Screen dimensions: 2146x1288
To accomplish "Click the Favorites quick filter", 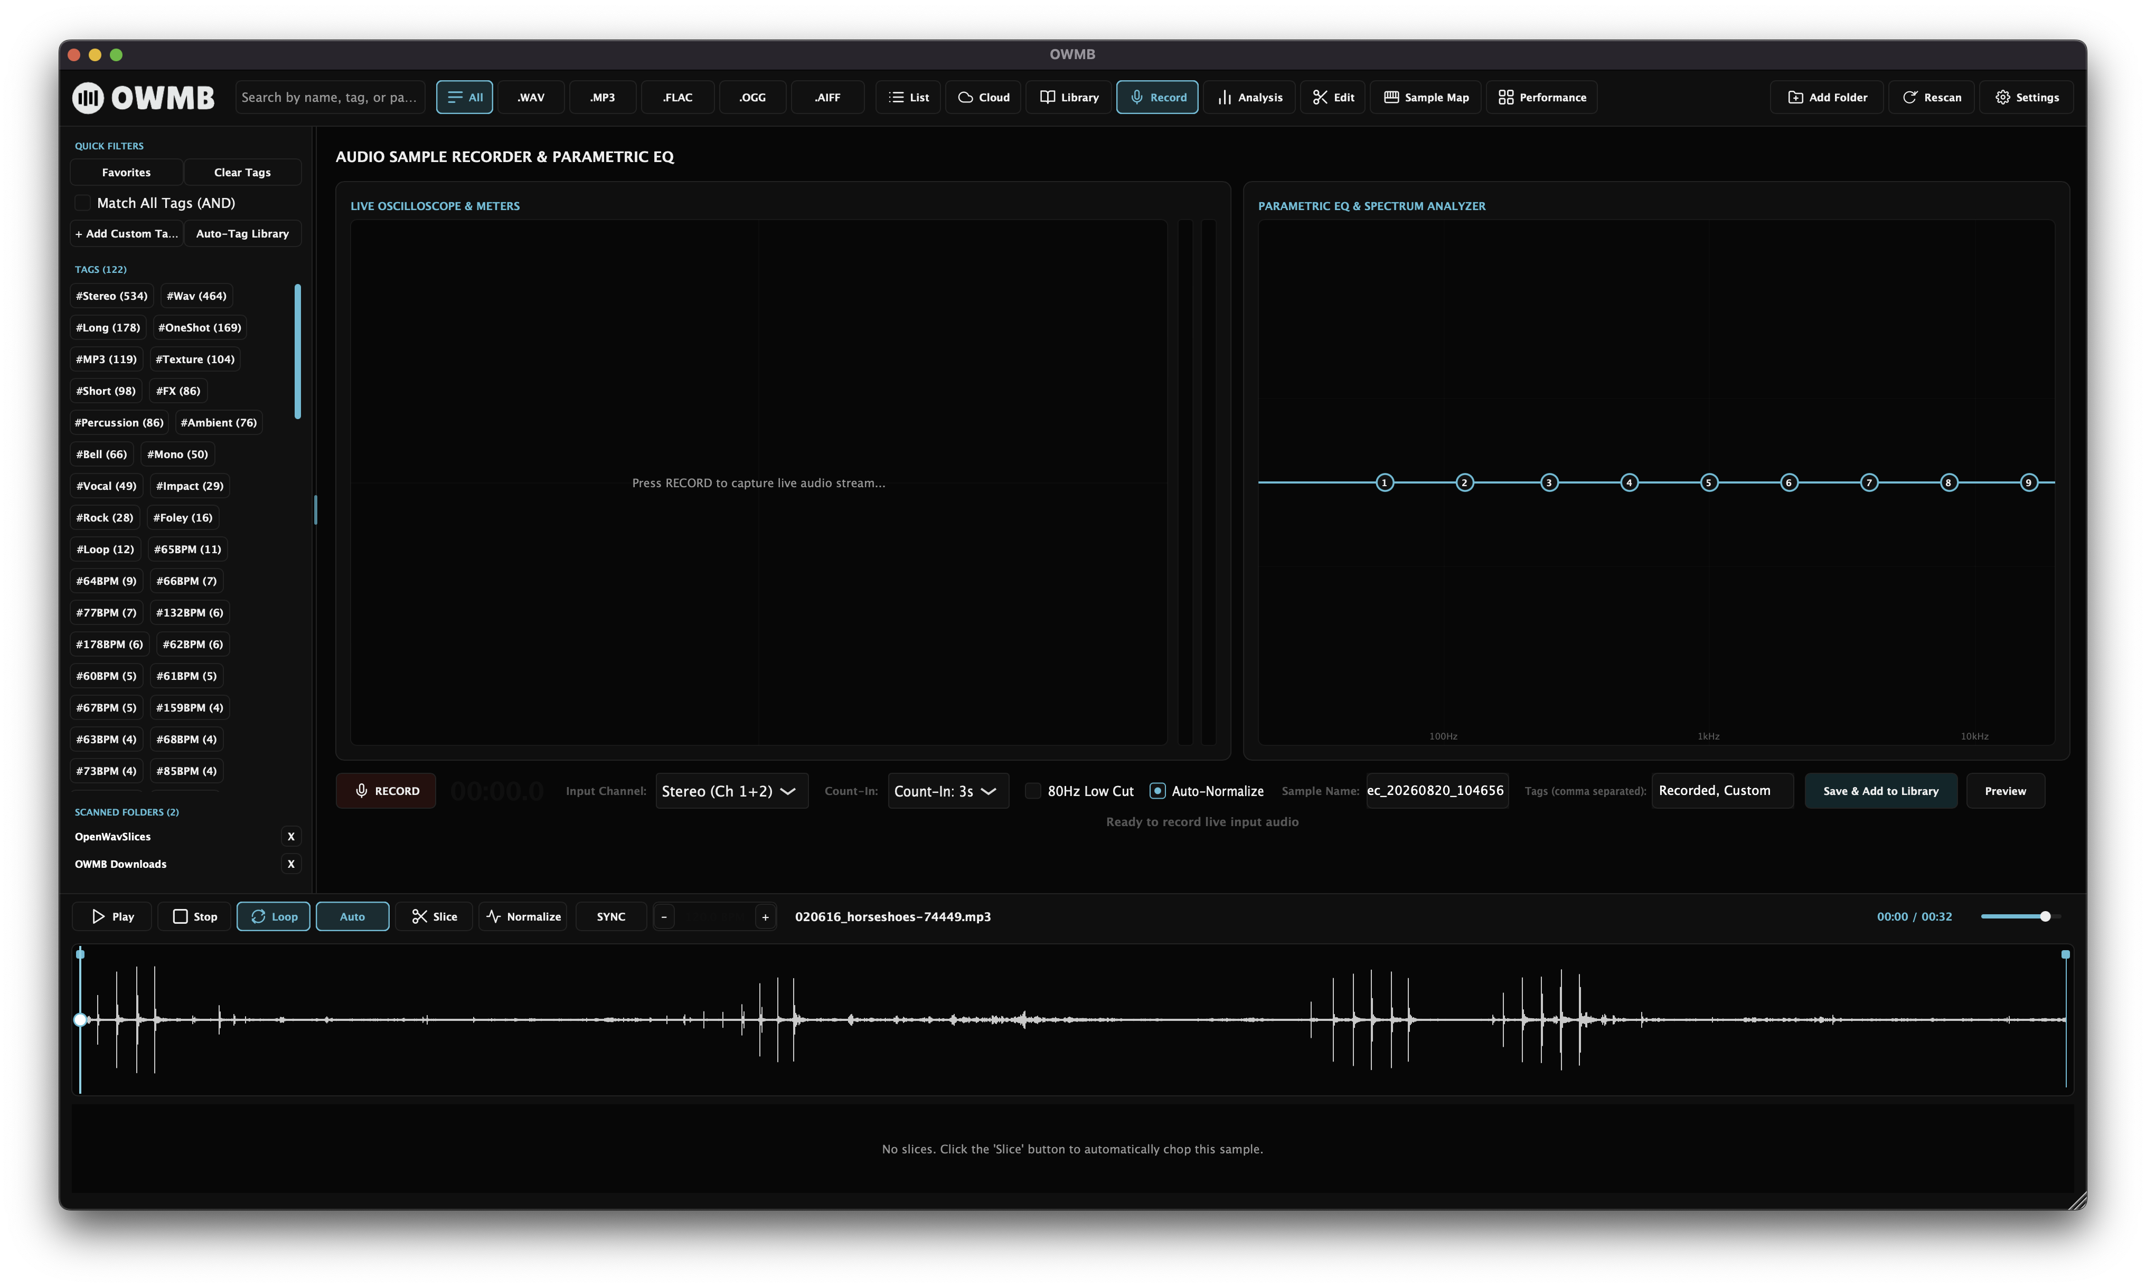I will coord(126,173).
